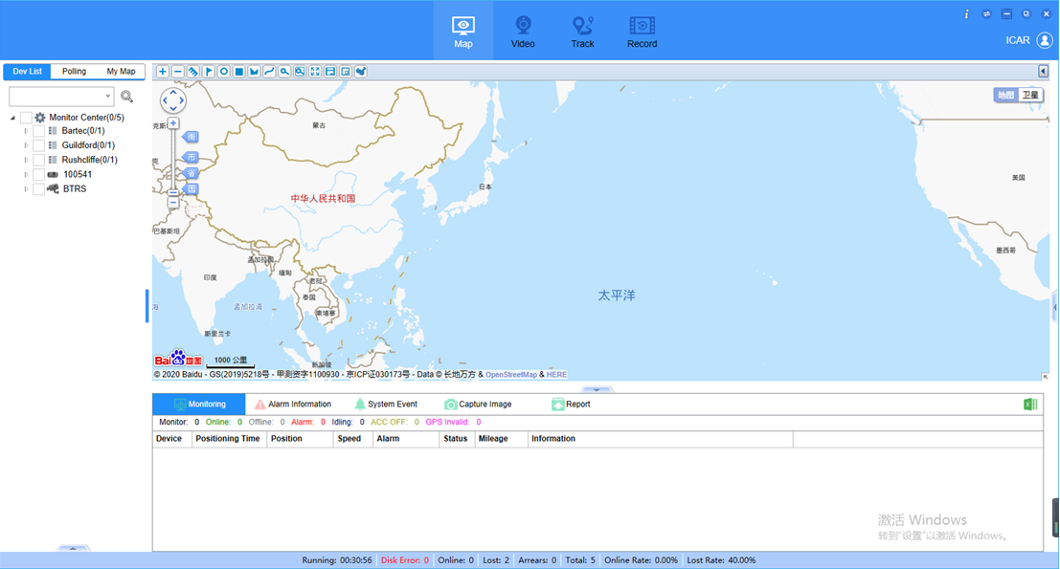Check the Monitor Center checkbox
Screen dimensions: 1060x569
[x=27, y=118]
